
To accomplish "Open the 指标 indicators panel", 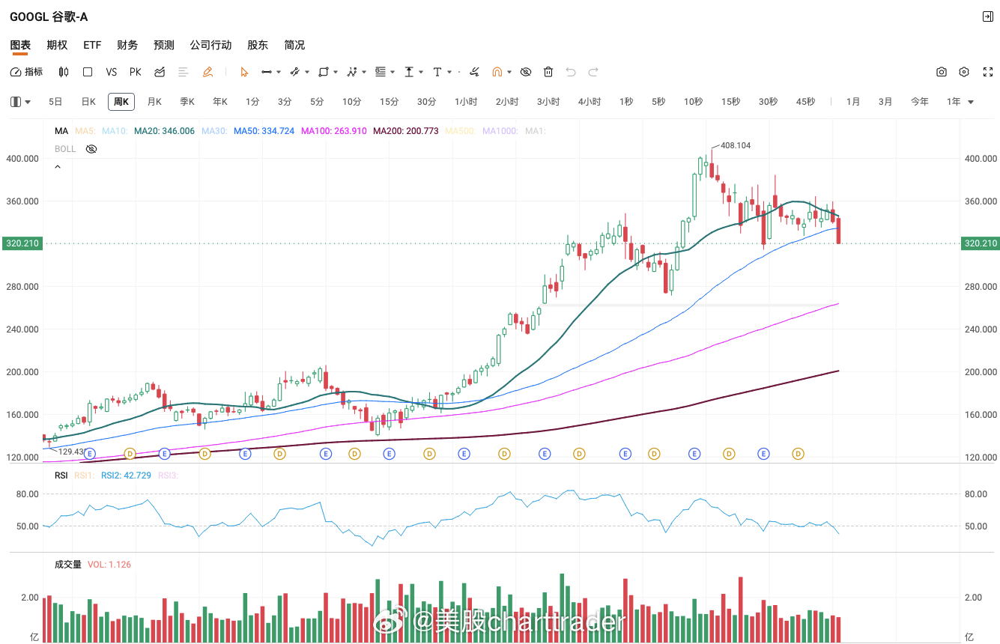I will pyautogui.click(x=26, y=72).
